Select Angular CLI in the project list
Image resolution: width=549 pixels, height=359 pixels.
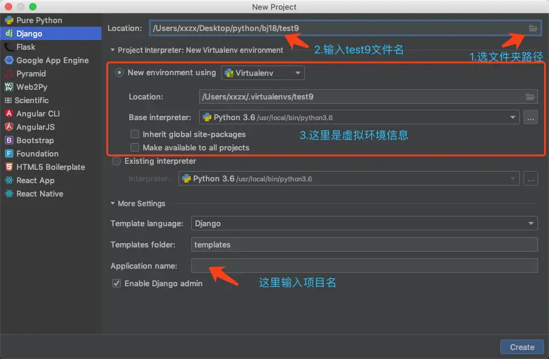point(51,113)
